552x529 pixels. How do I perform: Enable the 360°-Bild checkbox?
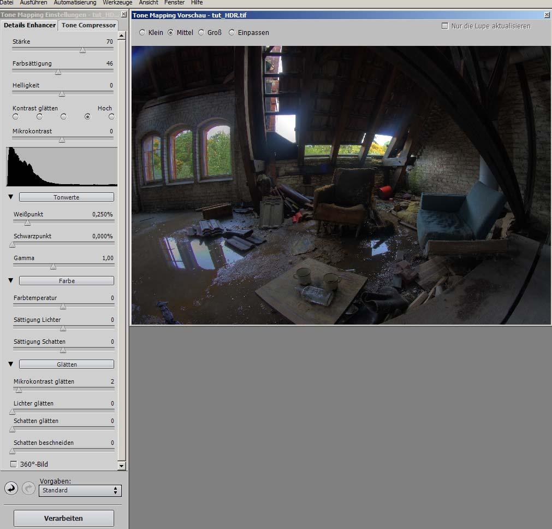(x=14, y=464)
